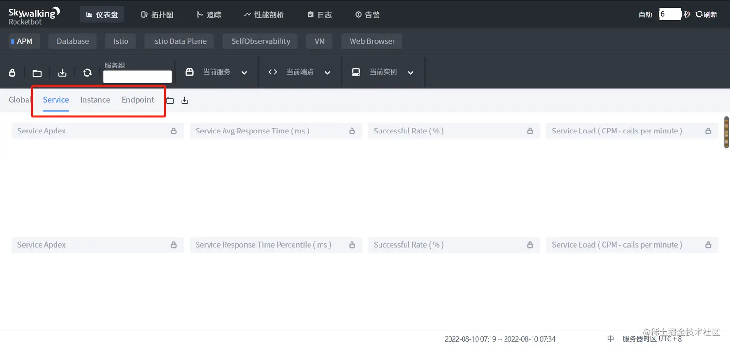Switch to the Global tab
The width and height of the screenshot is (730, 347).
(x=20, y=100)
